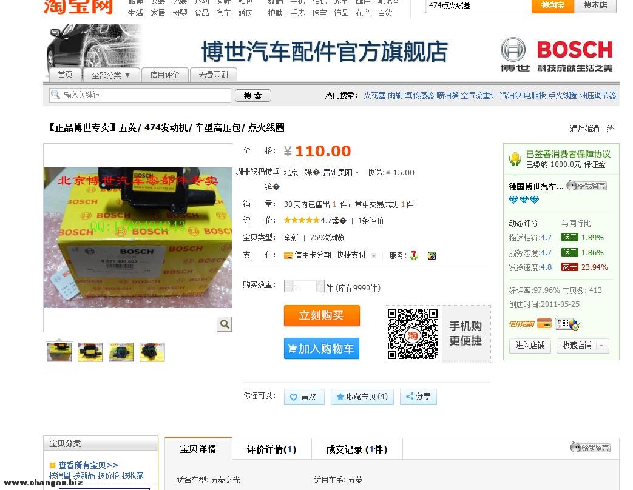
Task: Zoom the product photo with the magnifier icon
Action: pos(225,324)
